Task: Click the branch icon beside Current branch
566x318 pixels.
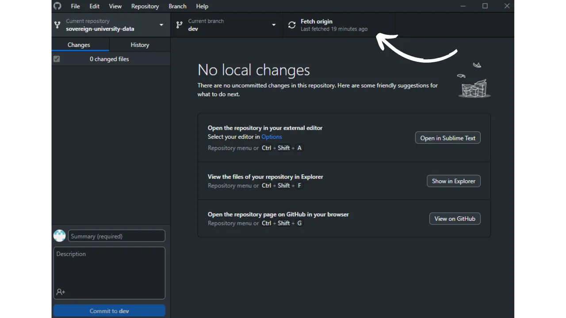Action: point(179,25)
